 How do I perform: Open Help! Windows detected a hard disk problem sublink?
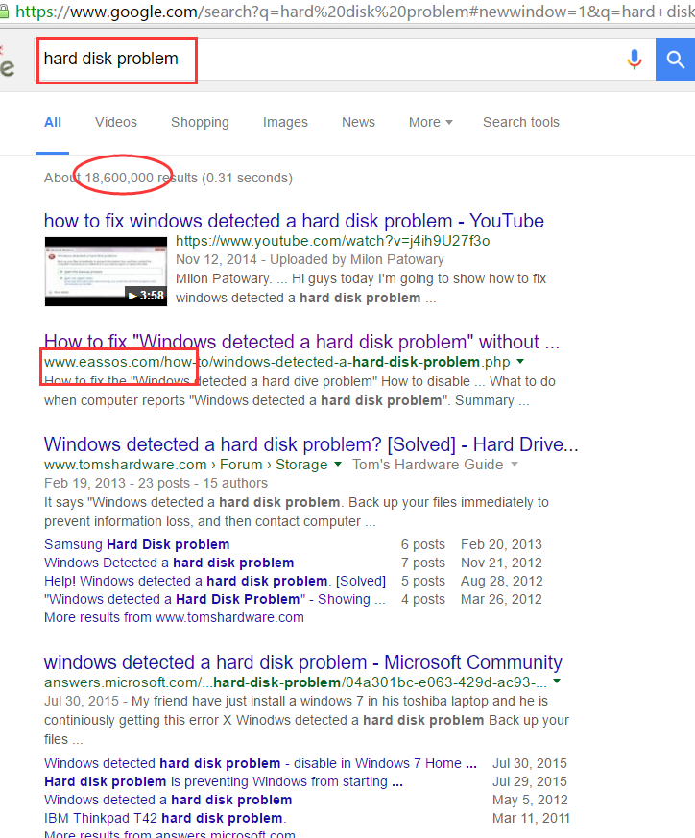click(215, 581)
